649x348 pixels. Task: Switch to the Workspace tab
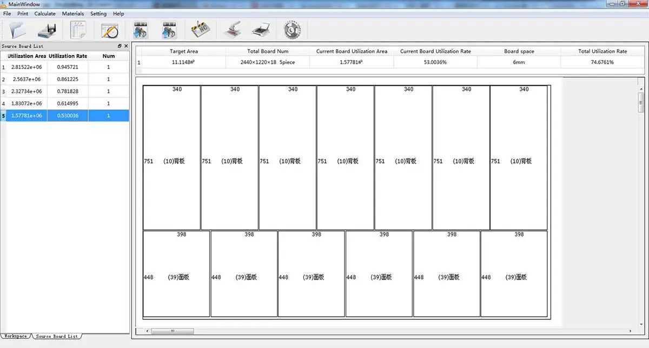point(16,336)
